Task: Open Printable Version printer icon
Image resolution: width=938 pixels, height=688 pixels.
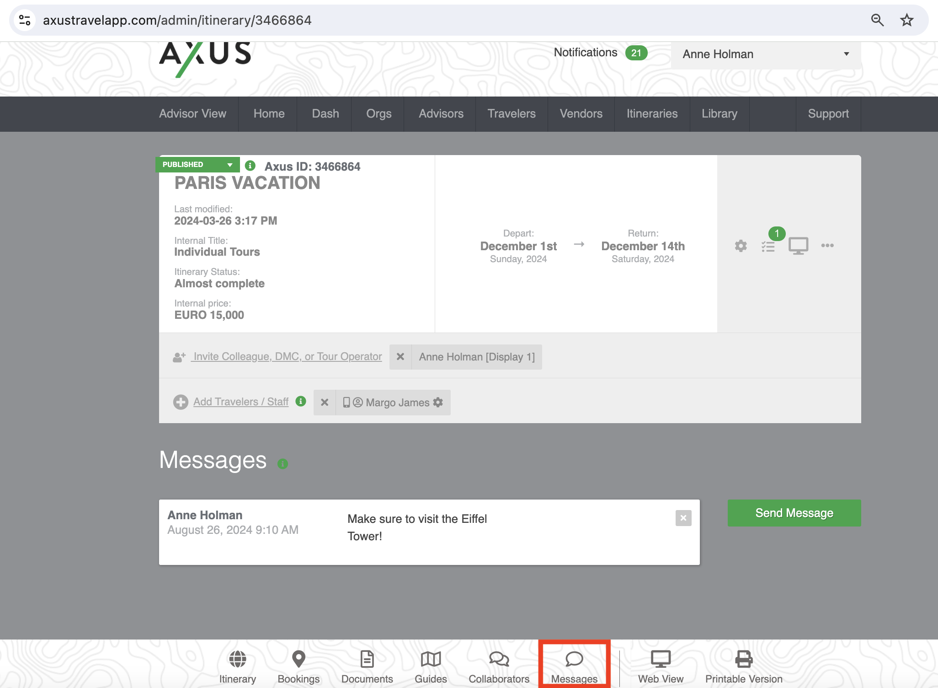Action: 744,659
